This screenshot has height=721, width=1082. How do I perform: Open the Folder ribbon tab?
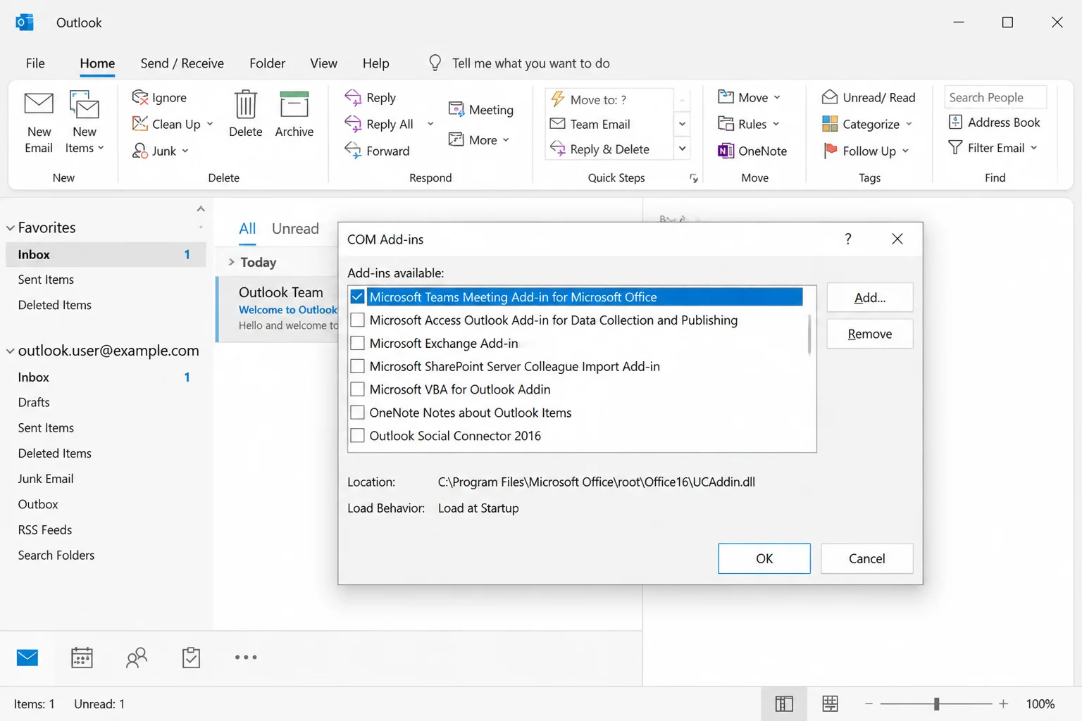tap(267, 63)
